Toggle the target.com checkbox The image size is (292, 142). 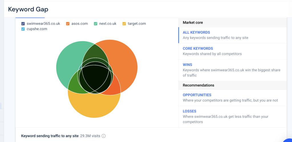124,24
